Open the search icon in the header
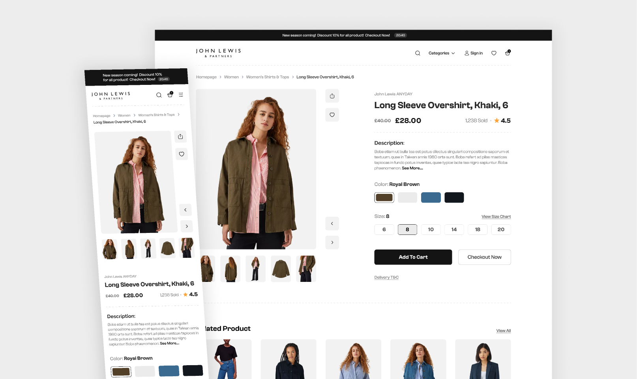637x379 pixels. click(x=417, y=53)
